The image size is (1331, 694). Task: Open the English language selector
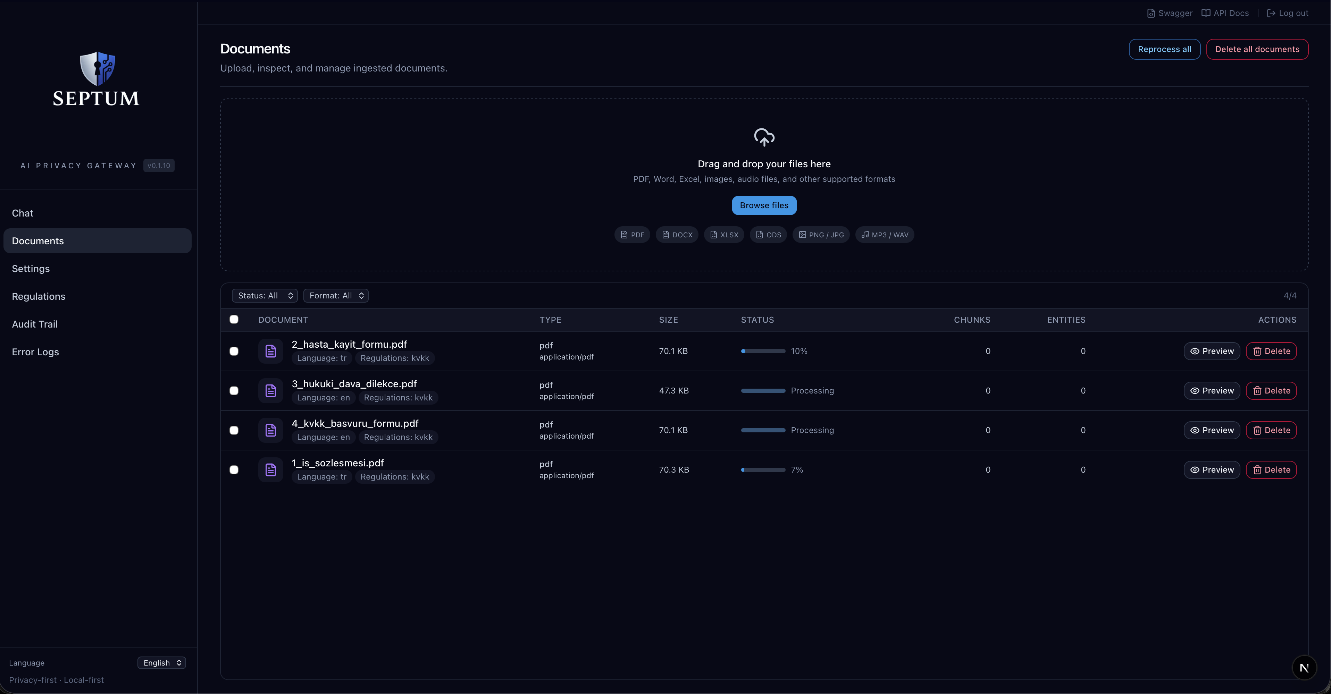[x=162, y=663]
